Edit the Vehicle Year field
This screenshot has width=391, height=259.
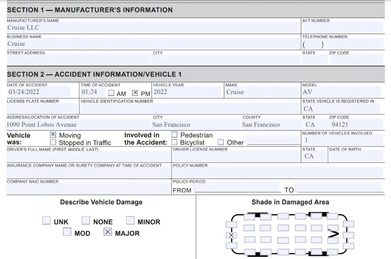187,92
